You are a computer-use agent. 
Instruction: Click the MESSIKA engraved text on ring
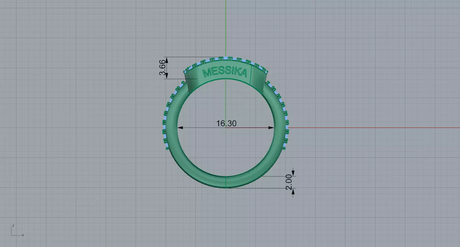pyautogui.click(x=225, y=72)
